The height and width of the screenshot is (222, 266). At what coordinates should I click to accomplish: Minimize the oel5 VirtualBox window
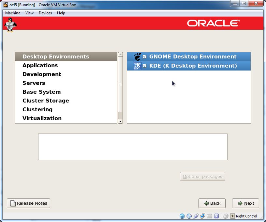tap(235, 3)
